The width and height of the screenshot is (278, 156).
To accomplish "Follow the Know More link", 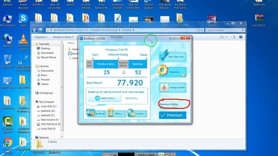I will pyautogui.click(x=132, y=98).
